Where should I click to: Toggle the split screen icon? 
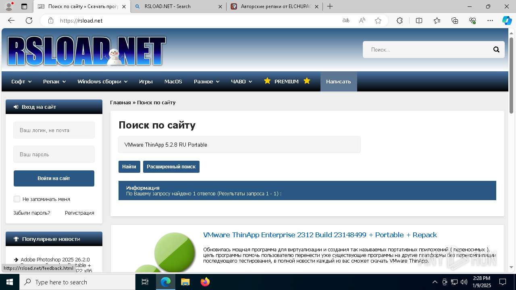click(419, 21)
